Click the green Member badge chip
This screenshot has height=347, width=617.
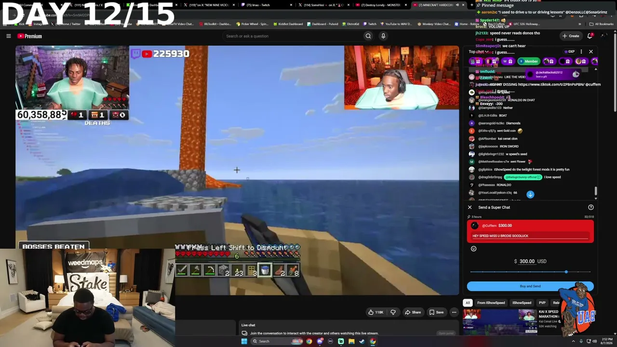click(528, 61)
